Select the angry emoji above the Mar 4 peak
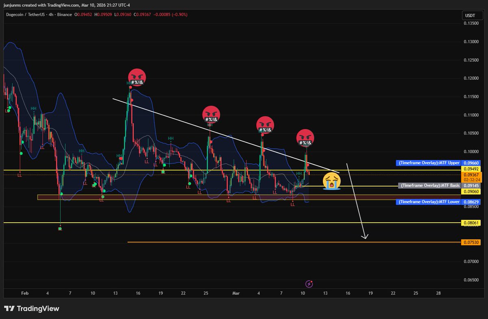 point(264,125)
